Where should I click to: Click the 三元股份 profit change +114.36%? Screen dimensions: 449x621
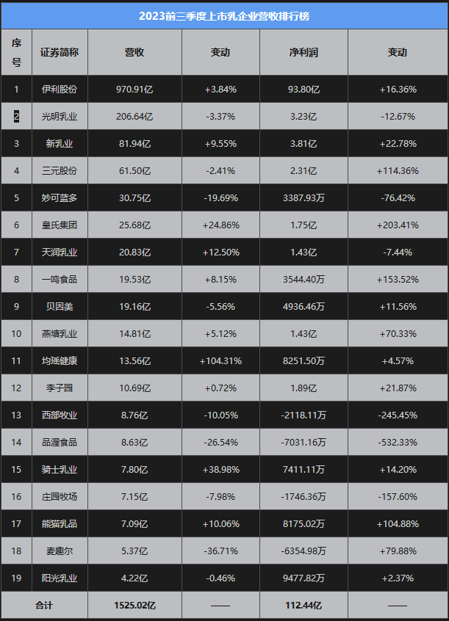pyautogui.click(x=398, y=171)
